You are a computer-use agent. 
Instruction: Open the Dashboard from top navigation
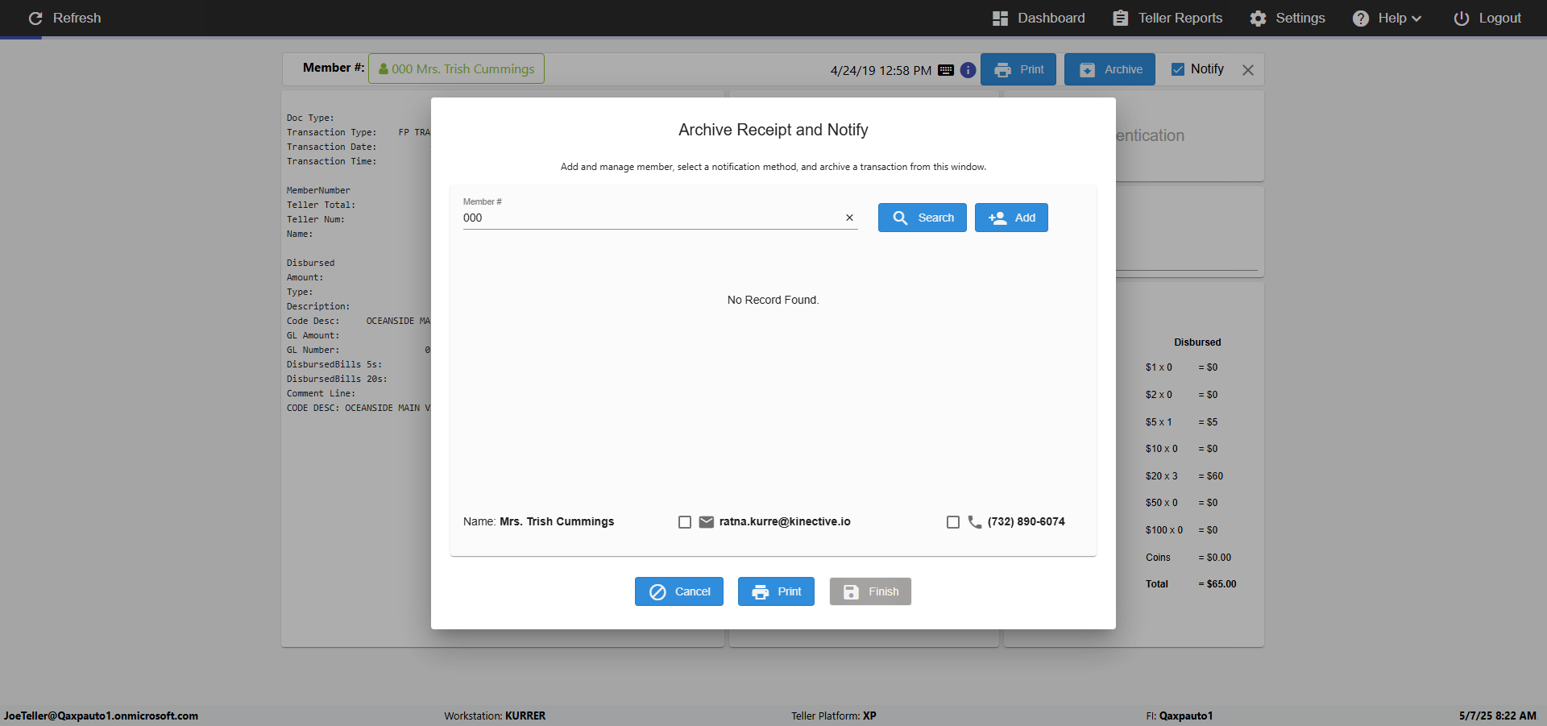(1038, 18)
